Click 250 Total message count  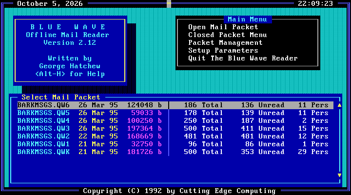click(x=203, y=121)
